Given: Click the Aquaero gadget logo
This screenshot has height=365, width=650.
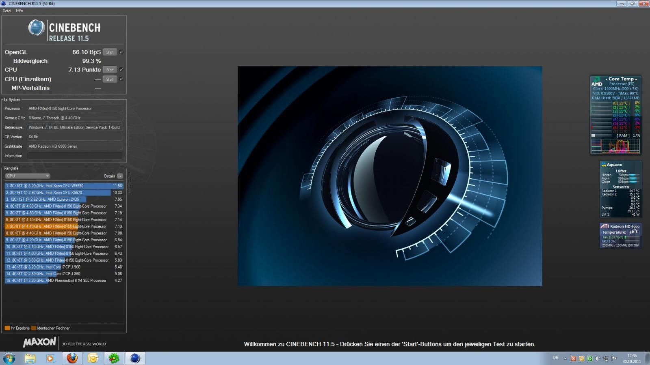Looking at the screenshot, I should click(x=604, y=165).
